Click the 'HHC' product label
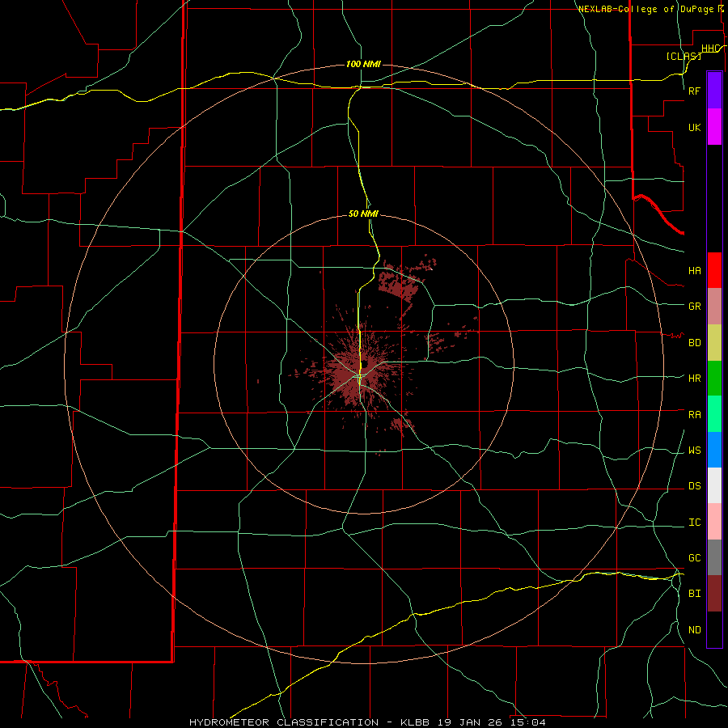This screenshot has width=728, height=728. coord(711,49)
